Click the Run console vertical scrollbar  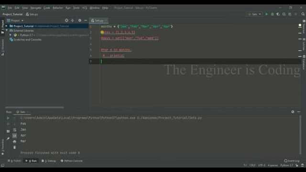coord(300,135)
